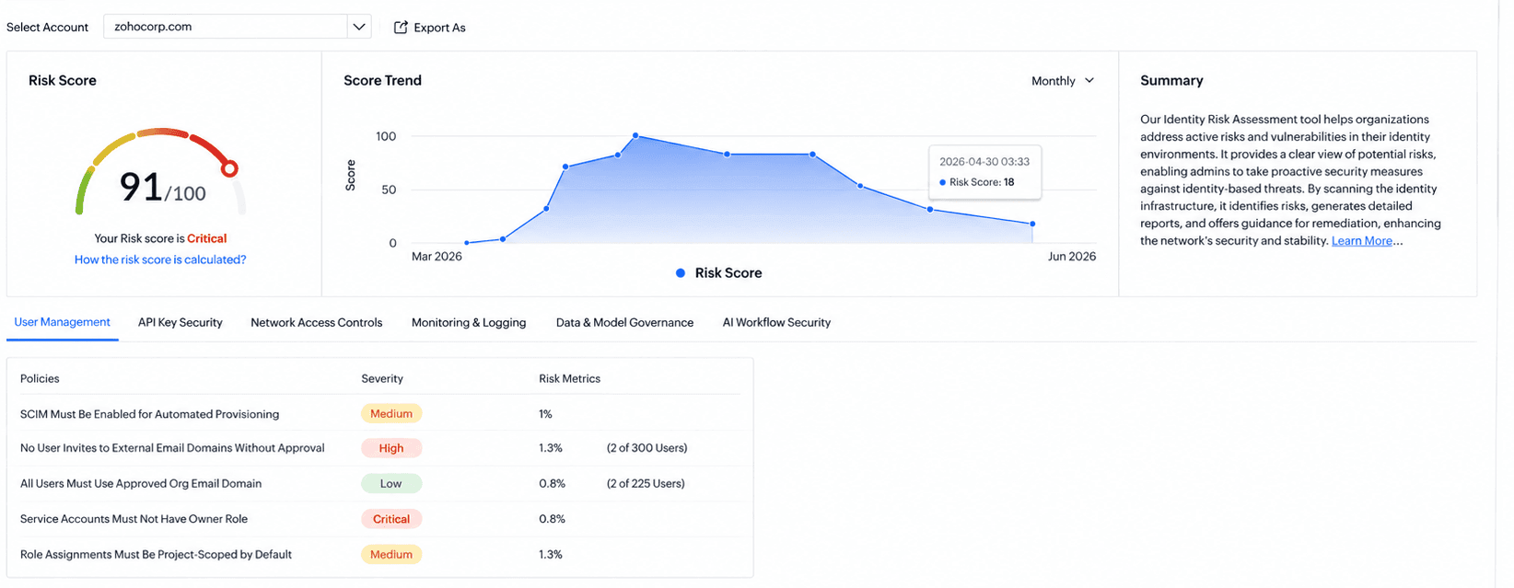The height and width of the screenshot is (588, 1514).
Task: Click the 1% risk metric value
Action: [x=545, y=414]
